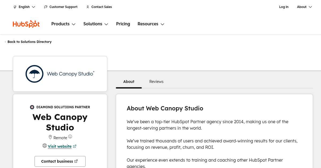Click the 'About Web Canopy Studio' heading
The height and width of the screenshot is (168, 321).
click(165, 108)
